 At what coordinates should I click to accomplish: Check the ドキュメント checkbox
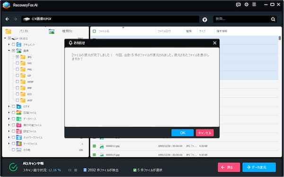tap(13, 44)
